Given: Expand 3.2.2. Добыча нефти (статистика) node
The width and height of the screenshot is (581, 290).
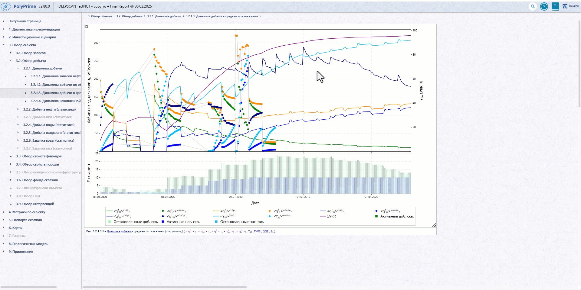Looking at the screenshot, I should pos(18,109).
